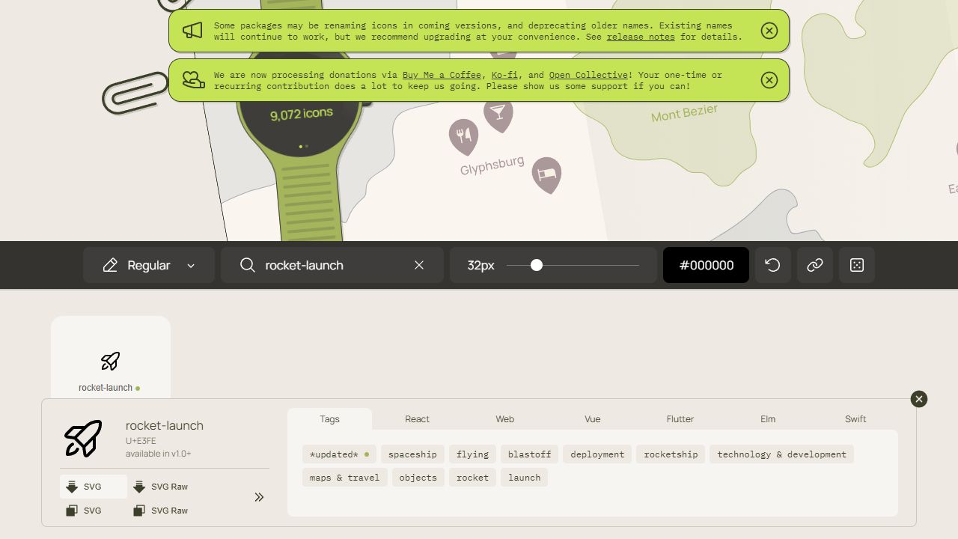Click the 'available in v1.0+' text

159,454
